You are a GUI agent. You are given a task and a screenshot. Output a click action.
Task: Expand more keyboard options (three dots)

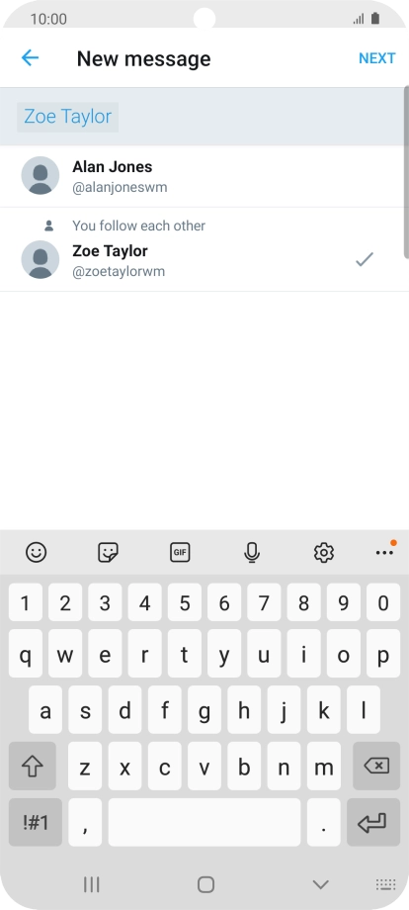384,553
